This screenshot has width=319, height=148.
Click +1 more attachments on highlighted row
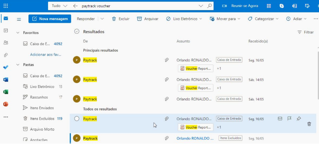click(x=219, y=127)
